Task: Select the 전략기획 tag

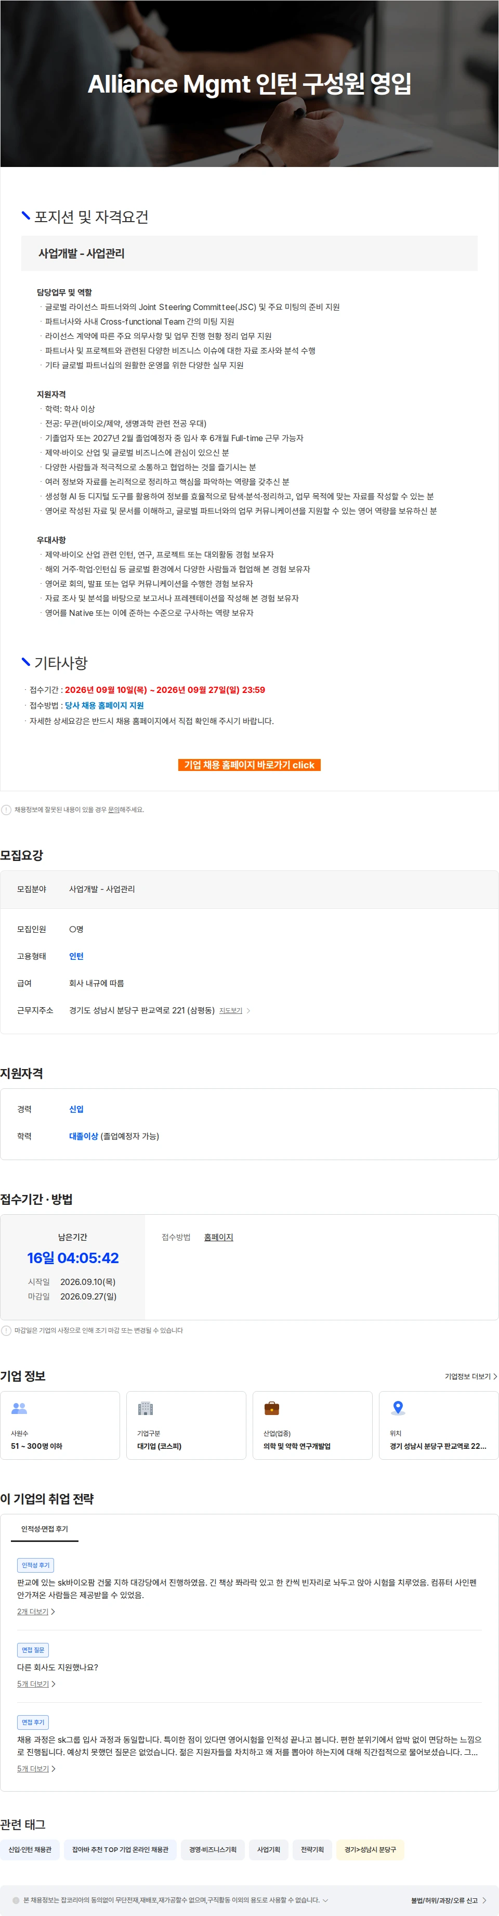Action: [312, 1849]
